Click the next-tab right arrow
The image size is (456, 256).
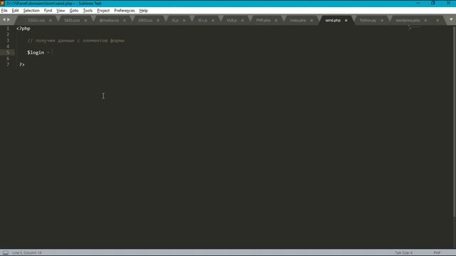(x=9, y=20)
